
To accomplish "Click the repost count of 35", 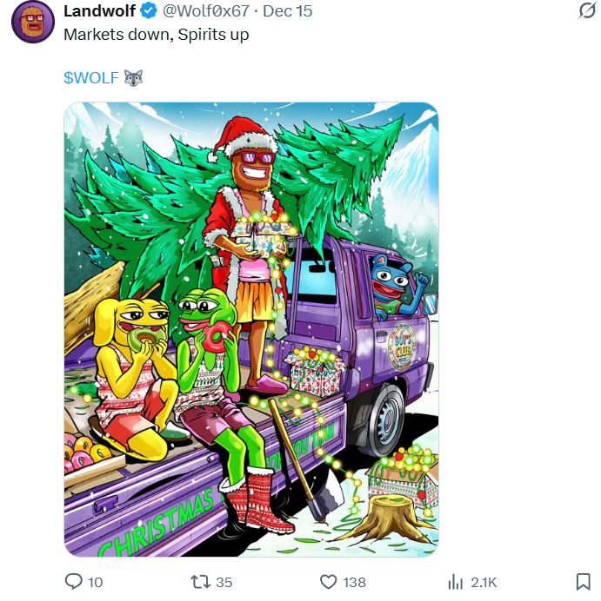I will (224, 582).
